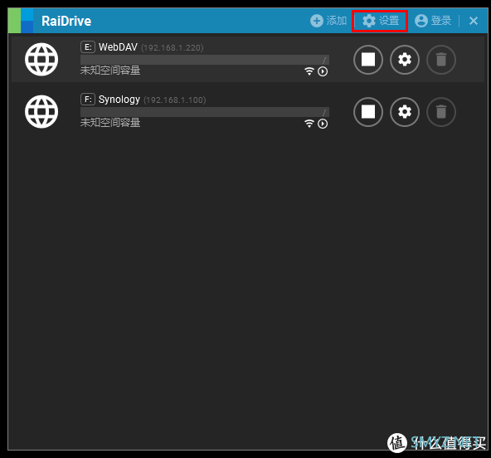Close the RaiDrive window
The image size is (491, 458).
coord(474,21)
